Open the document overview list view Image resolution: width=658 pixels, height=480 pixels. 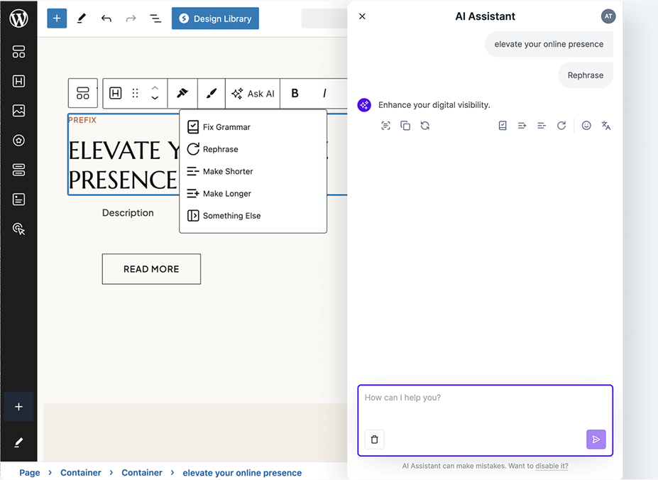(x=155, y=18)
